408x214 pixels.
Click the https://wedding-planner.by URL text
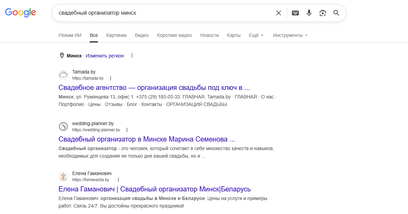pos(96,130)
